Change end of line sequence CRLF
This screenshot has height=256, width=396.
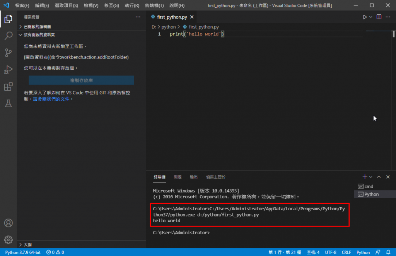346,252
